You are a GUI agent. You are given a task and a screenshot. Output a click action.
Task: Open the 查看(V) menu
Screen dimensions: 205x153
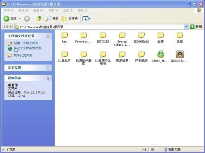click(x=39, y=10)
